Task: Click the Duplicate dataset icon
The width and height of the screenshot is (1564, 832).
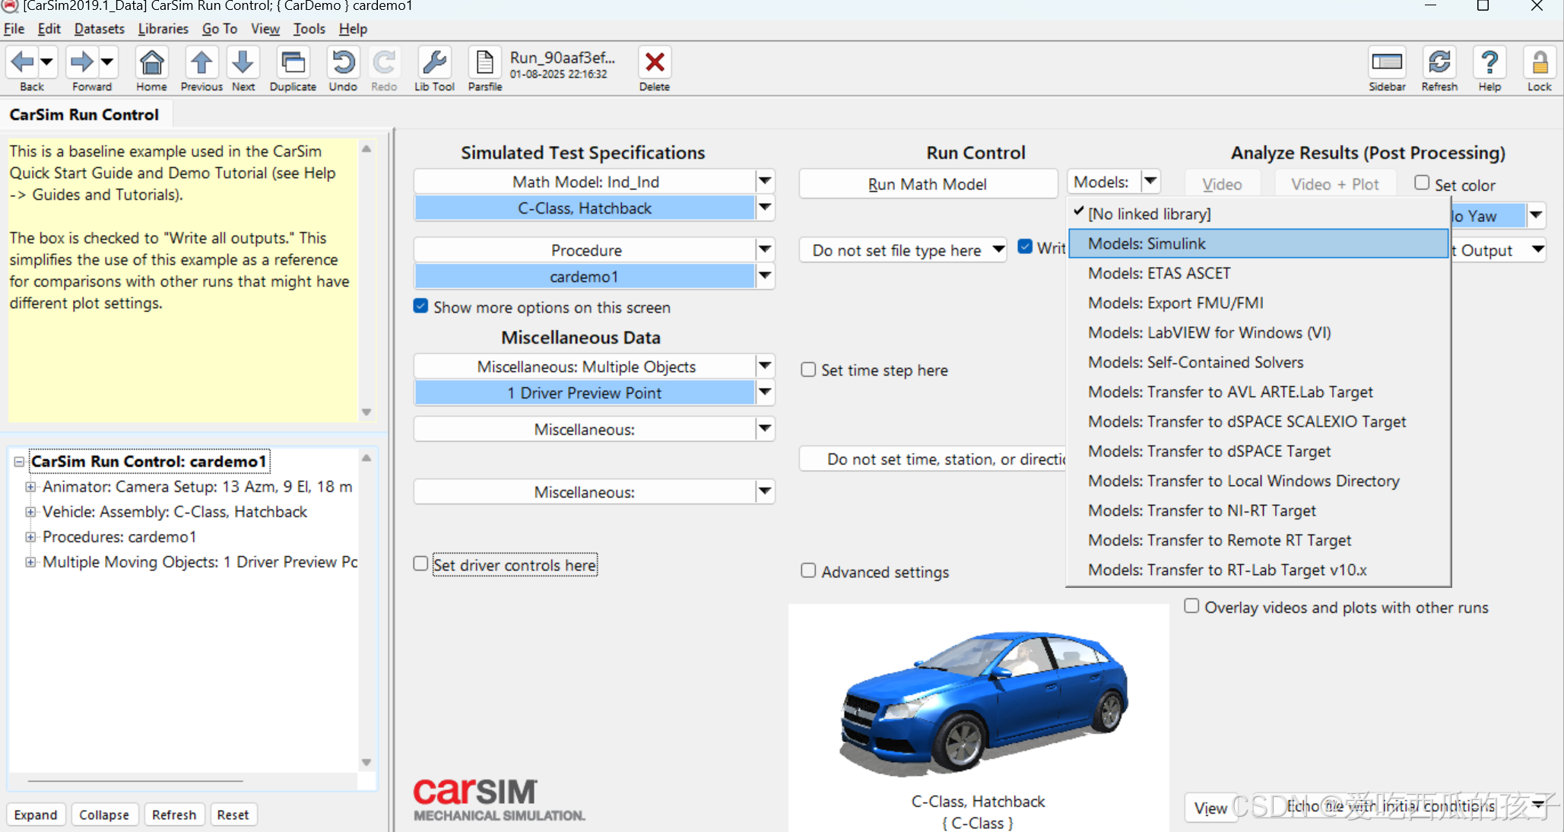Action: (x=293, y=63)
